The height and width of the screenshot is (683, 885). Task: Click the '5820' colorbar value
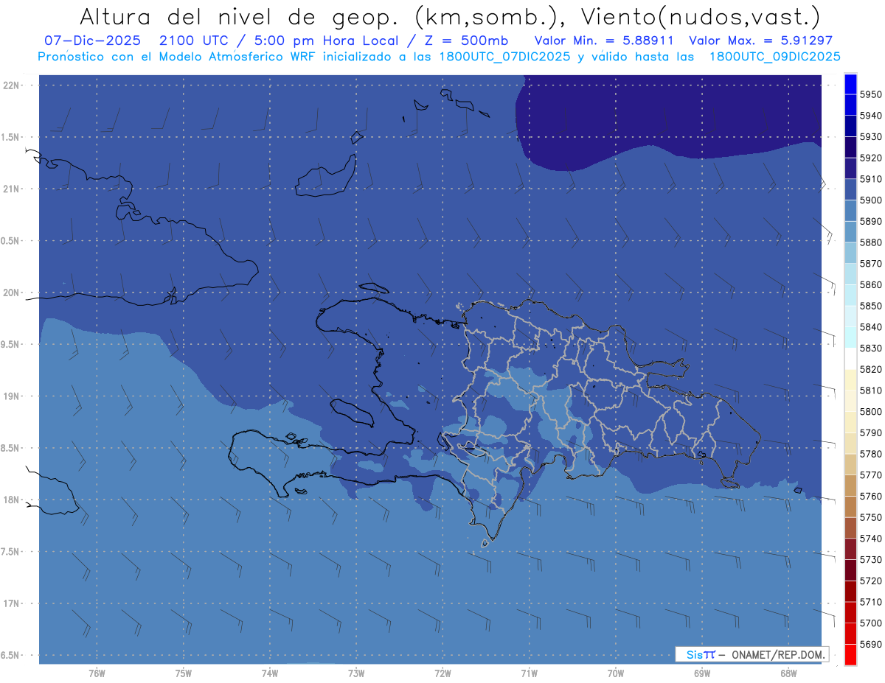click(870, 369)
